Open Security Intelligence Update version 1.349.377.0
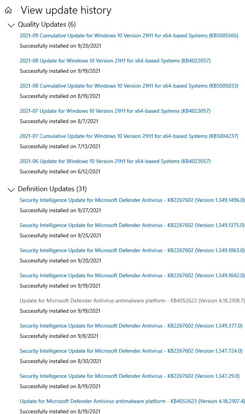The width and height of the screenshot is (245, 414). [131, 326]
